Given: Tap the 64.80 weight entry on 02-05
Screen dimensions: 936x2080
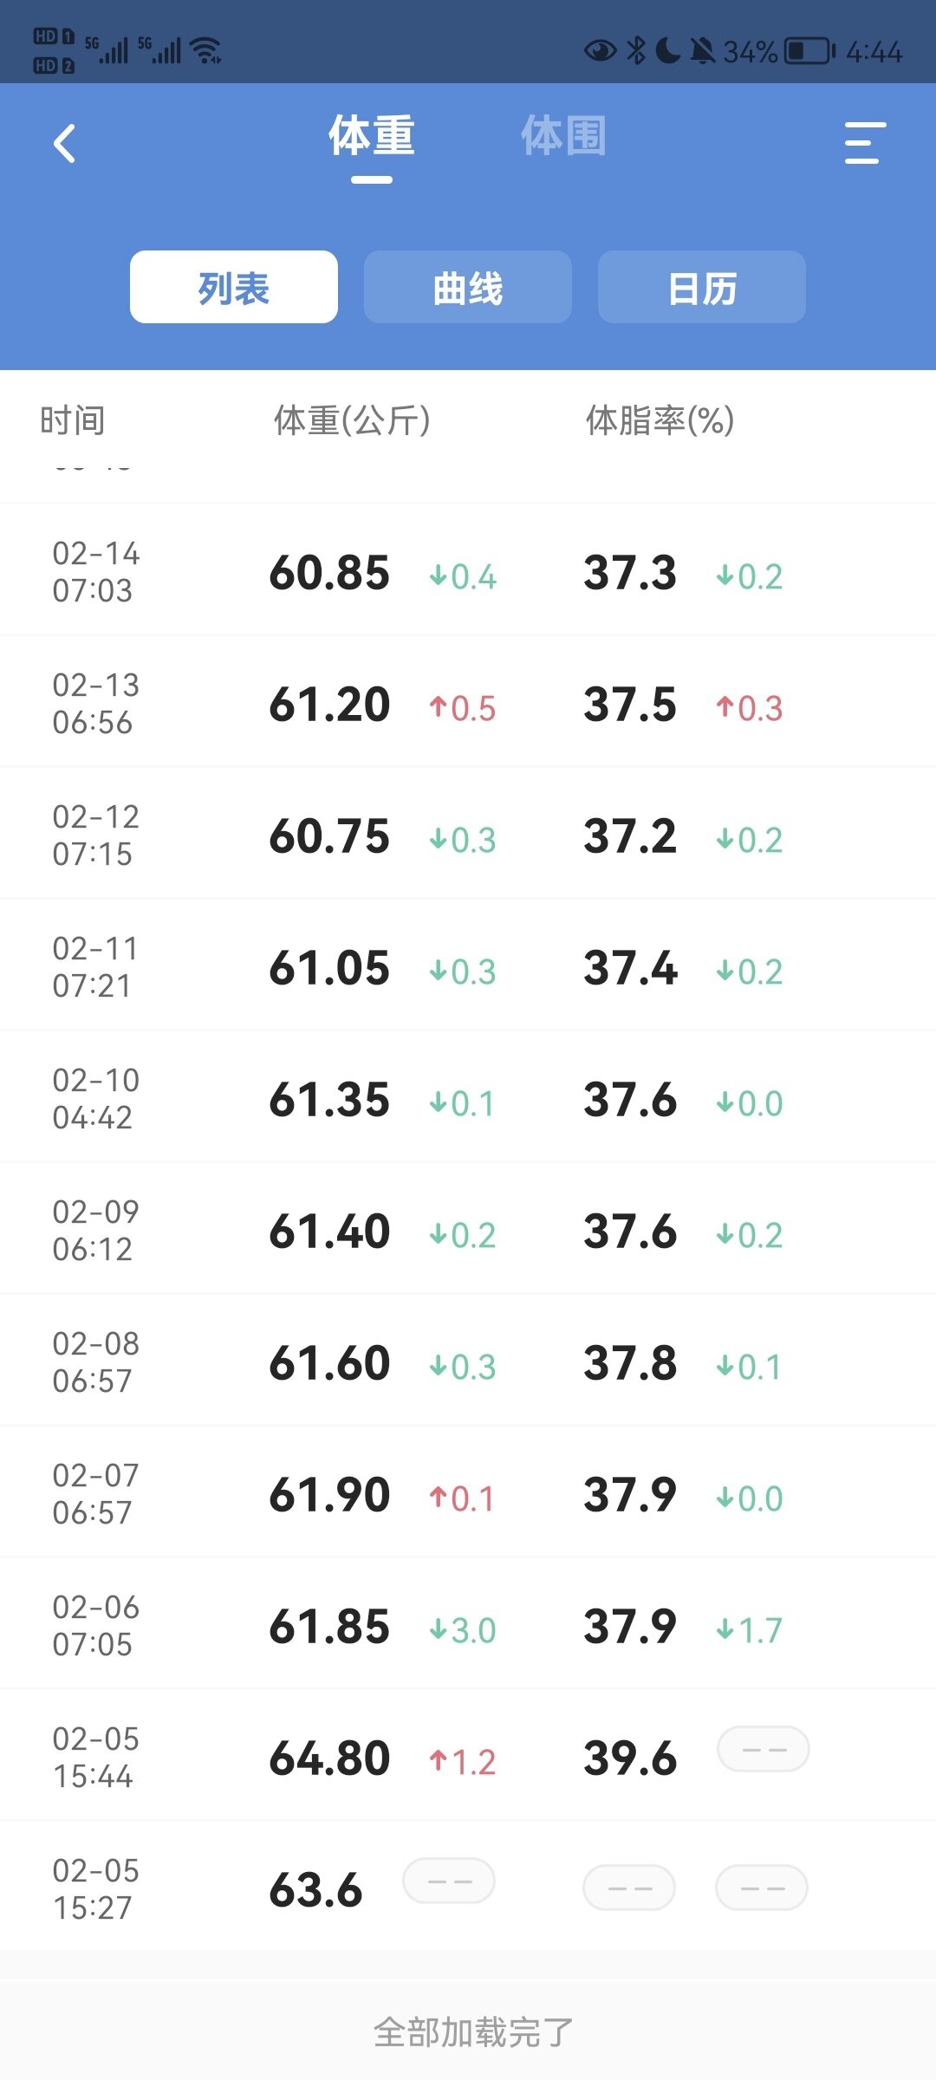Looking at the screenshot, I should pos(330,1758).
